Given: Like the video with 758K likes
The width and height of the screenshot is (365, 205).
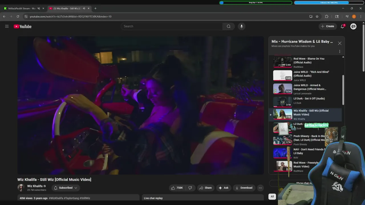Looking at the screenshot, I should point(177,188).
